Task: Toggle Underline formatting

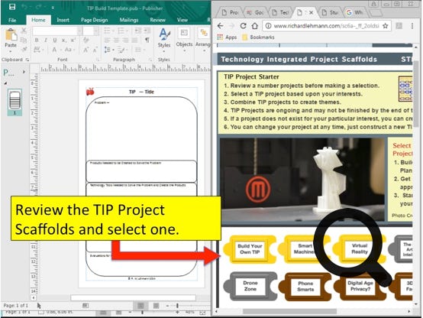Action: click(55, 41)
